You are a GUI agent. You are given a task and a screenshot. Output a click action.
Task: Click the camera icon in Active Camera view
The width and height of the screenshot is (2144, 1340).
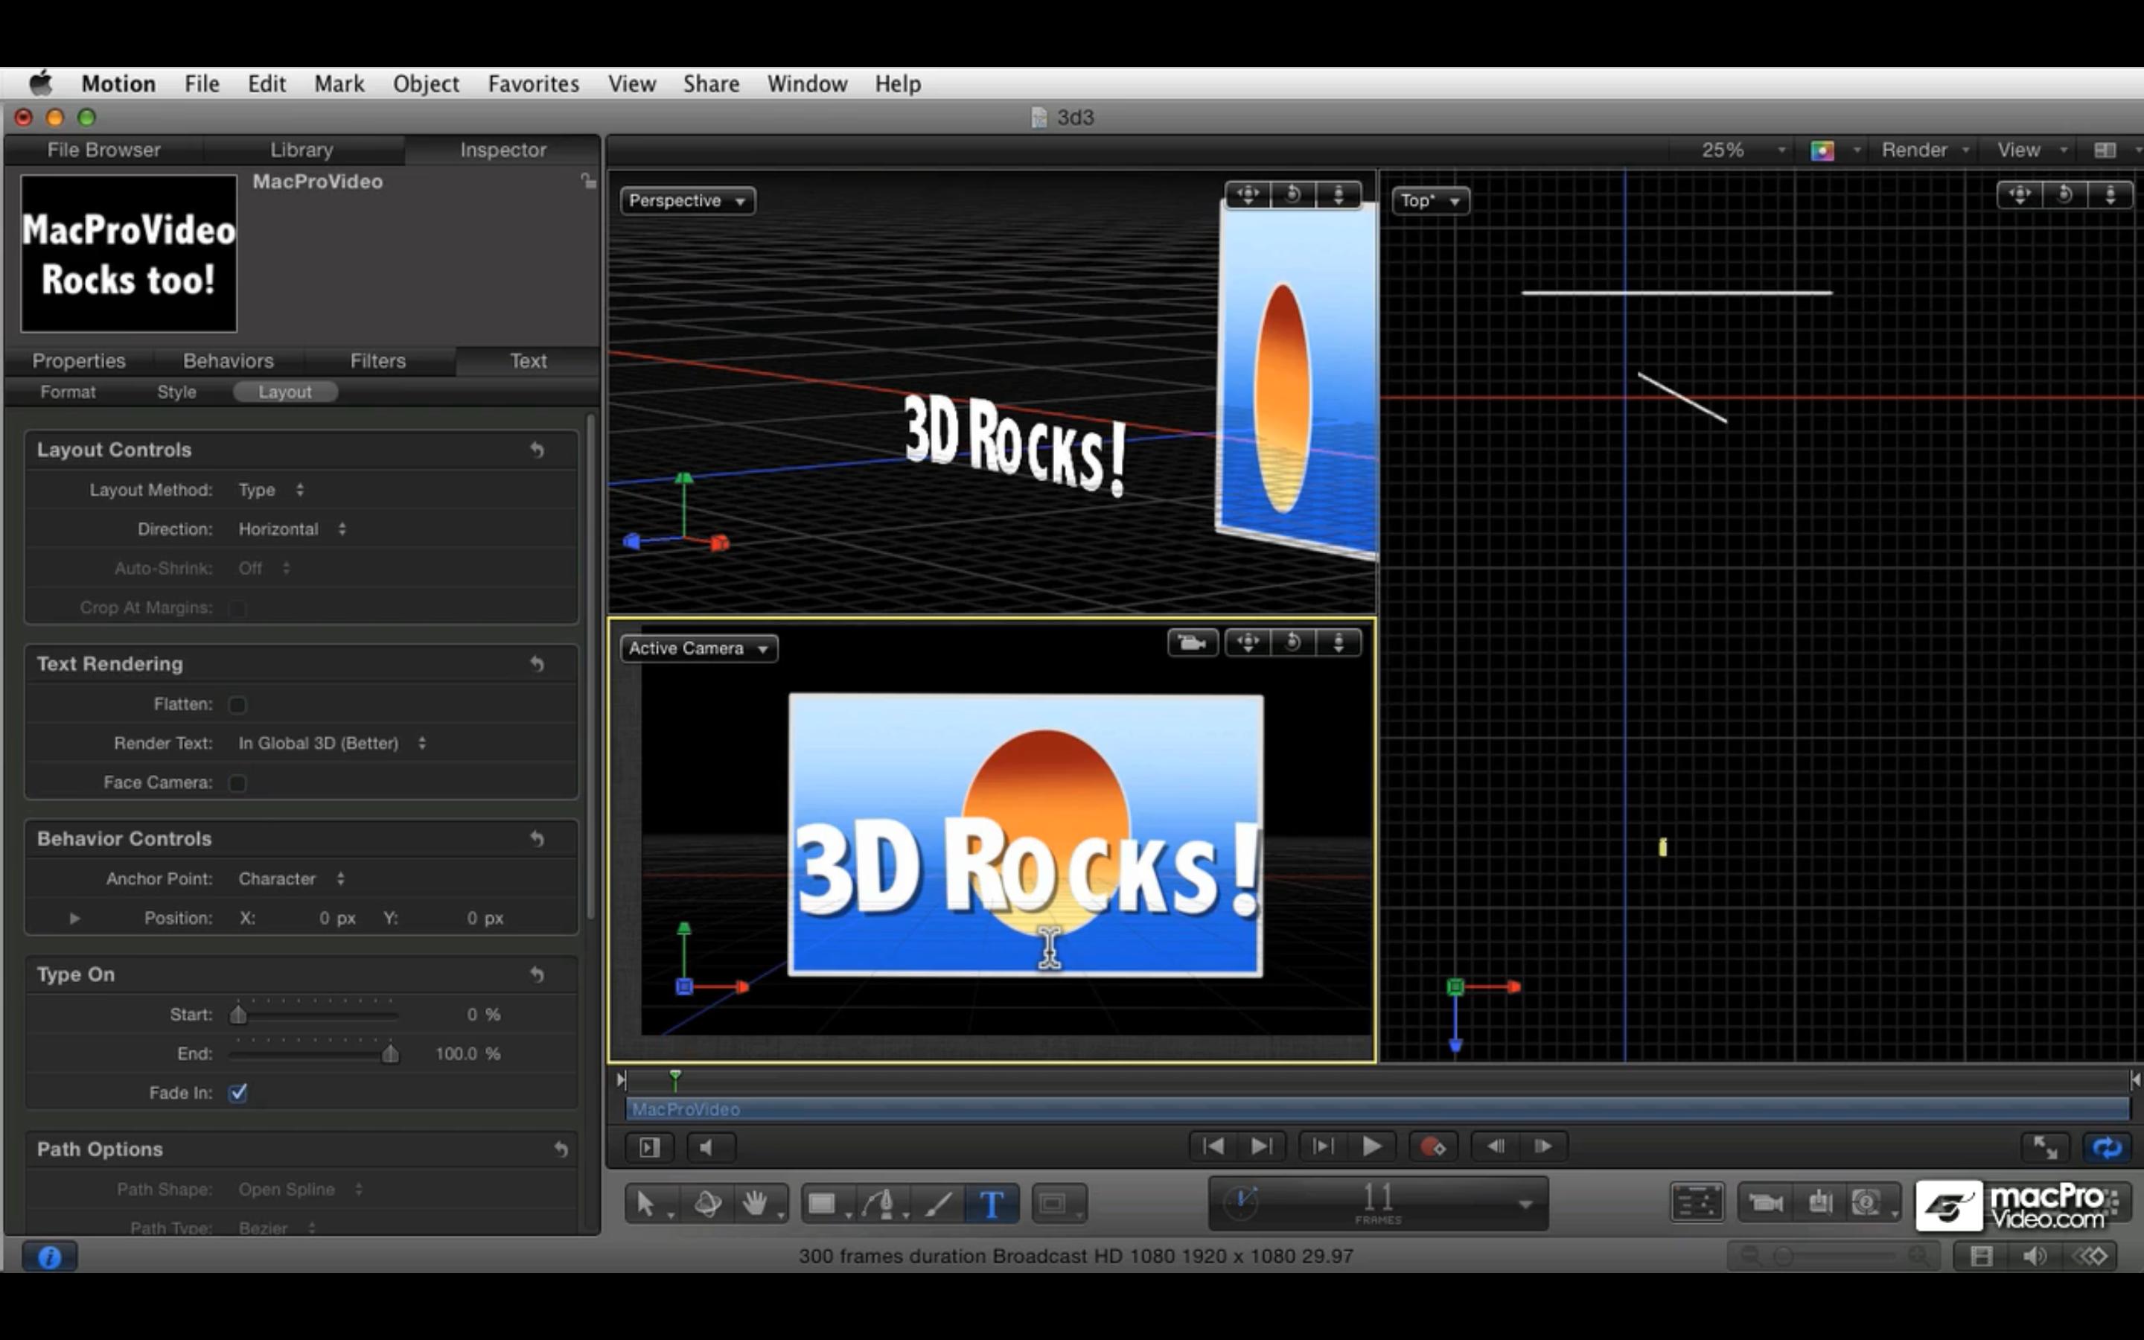pyautogui.click(x=1193, y=642)
